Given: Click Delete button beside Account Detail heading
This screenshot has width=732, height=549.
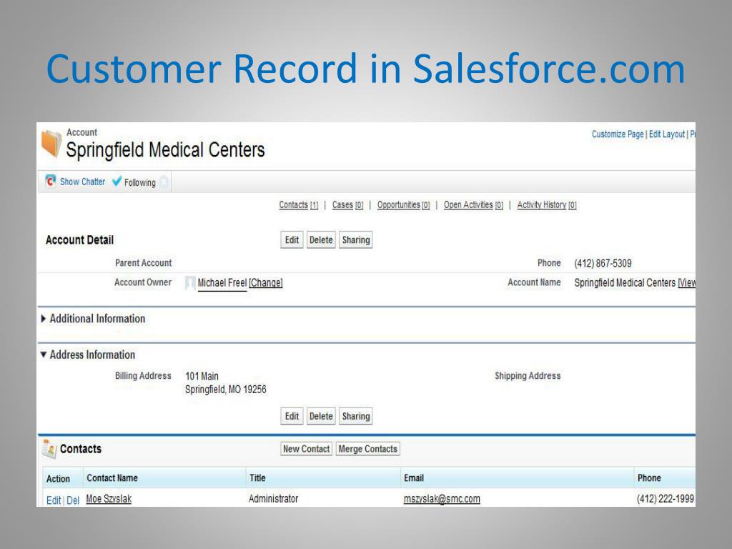Looking at the screenshot, I should click(321, 240).
